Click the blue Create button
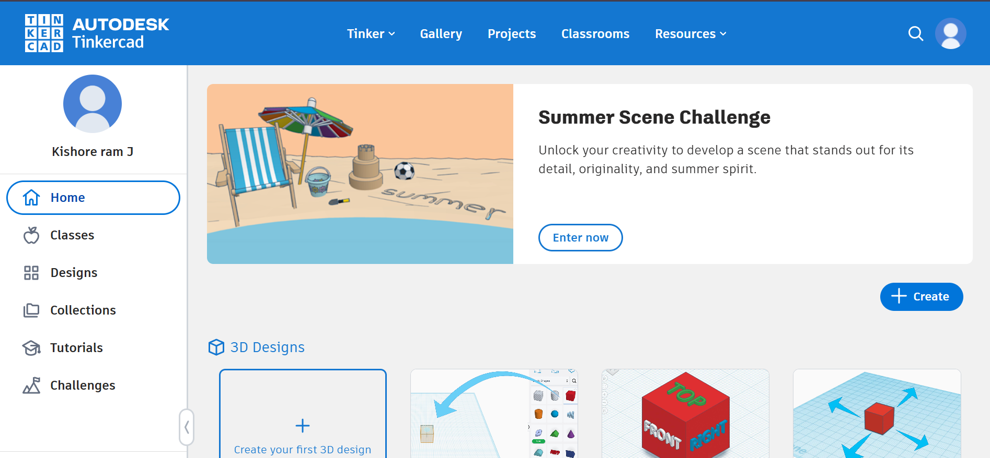The height and width of the screenshot is (458, 990). click(x=921, y=297)
